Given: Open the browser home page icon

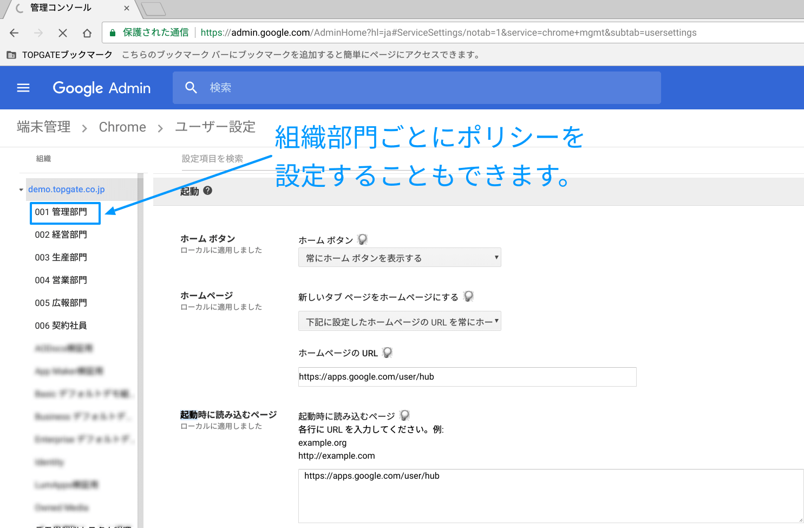Looking at the screenshot, I should (87, 33).
